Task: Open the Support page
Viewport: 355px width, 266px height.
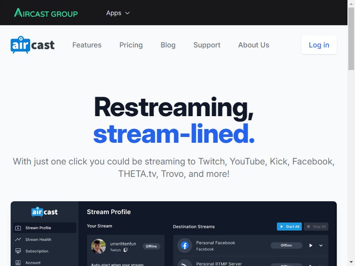Action: coord(207,45)
